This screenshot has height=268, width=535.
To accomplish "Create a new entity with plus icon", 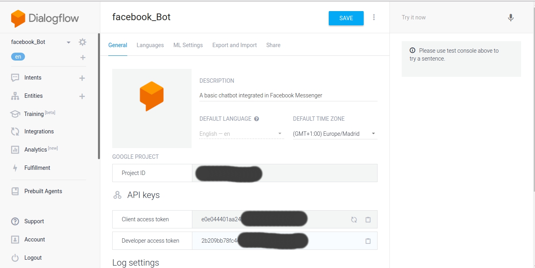I will pyautogui.click(x=82, y=96).
